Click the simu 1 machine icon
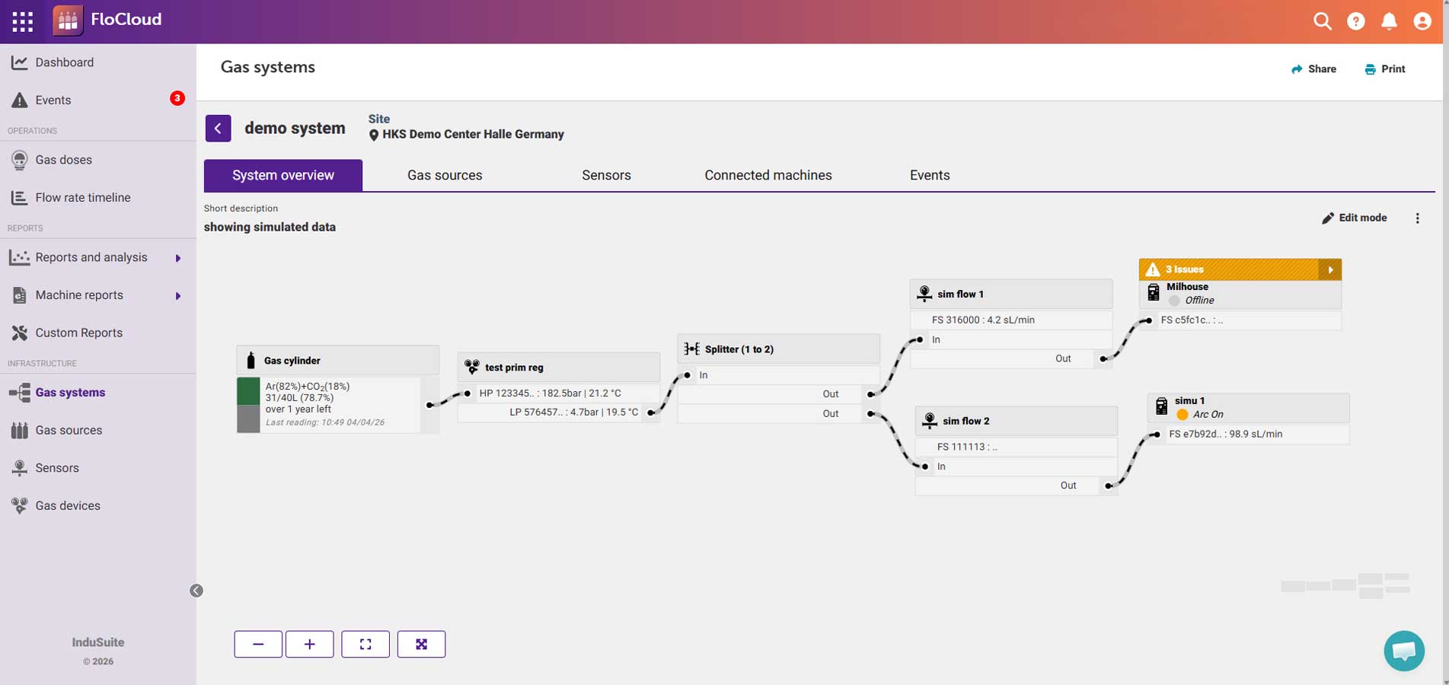 [1161, 406]
